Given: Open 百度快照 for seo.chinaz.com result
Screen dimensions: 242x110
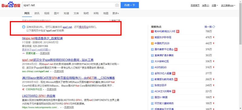Looking at the screenshot, I should click(59, 71).
